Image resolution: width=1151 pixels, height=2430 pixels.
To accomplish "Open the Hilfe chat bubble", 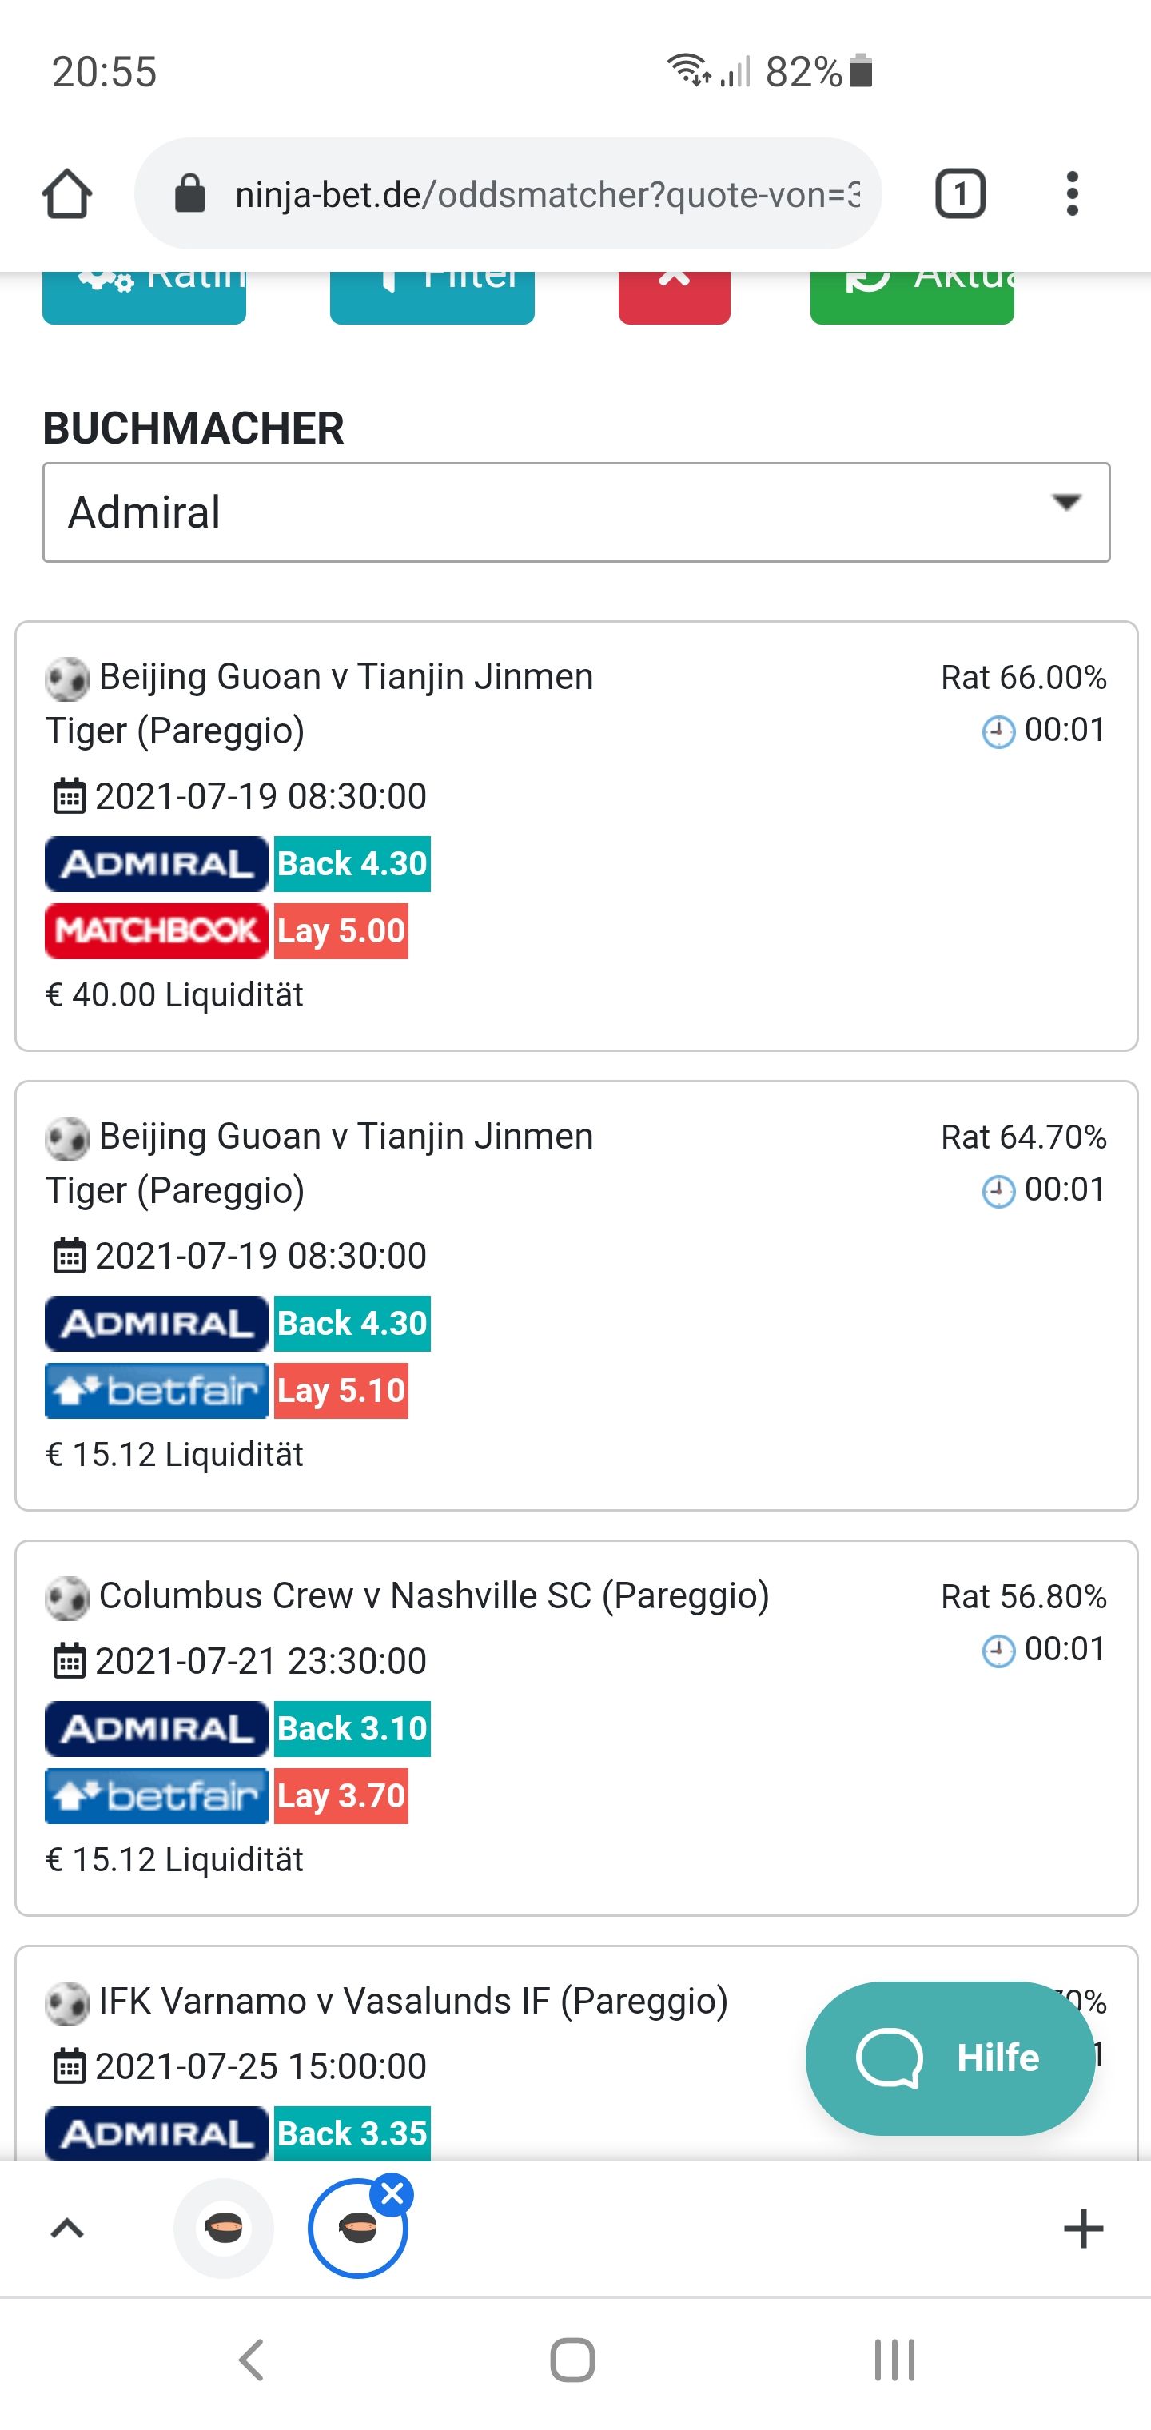I will pyautogui.click(x=950, y=2058).
